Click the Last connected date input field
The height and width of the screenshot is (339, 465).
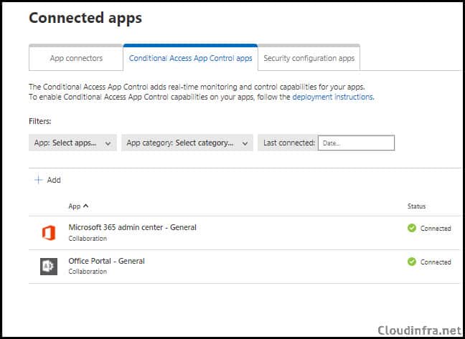[x=356, y=143]
